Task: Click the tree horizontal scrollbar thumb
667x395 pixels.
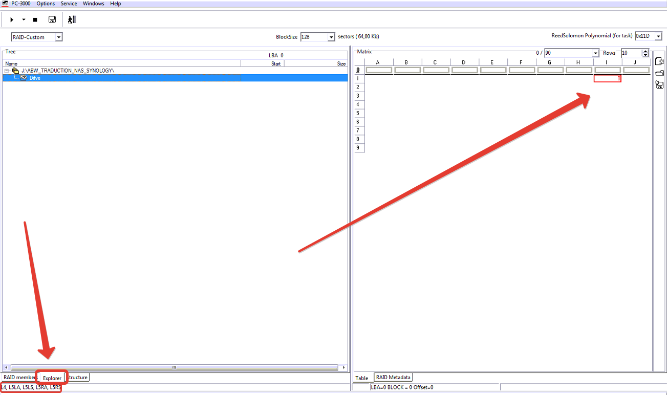Action: coord(174,367)
